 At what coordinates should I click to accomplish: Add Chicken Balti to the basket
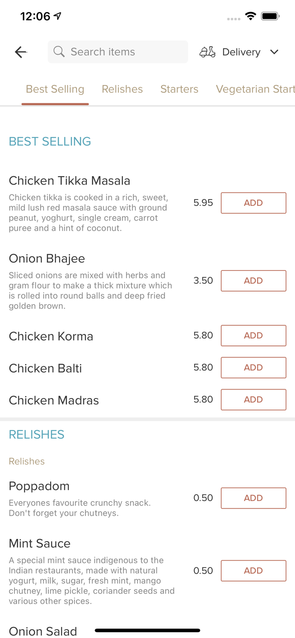253,367
